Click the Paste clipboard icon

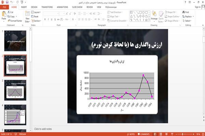[x=4, y=14]
